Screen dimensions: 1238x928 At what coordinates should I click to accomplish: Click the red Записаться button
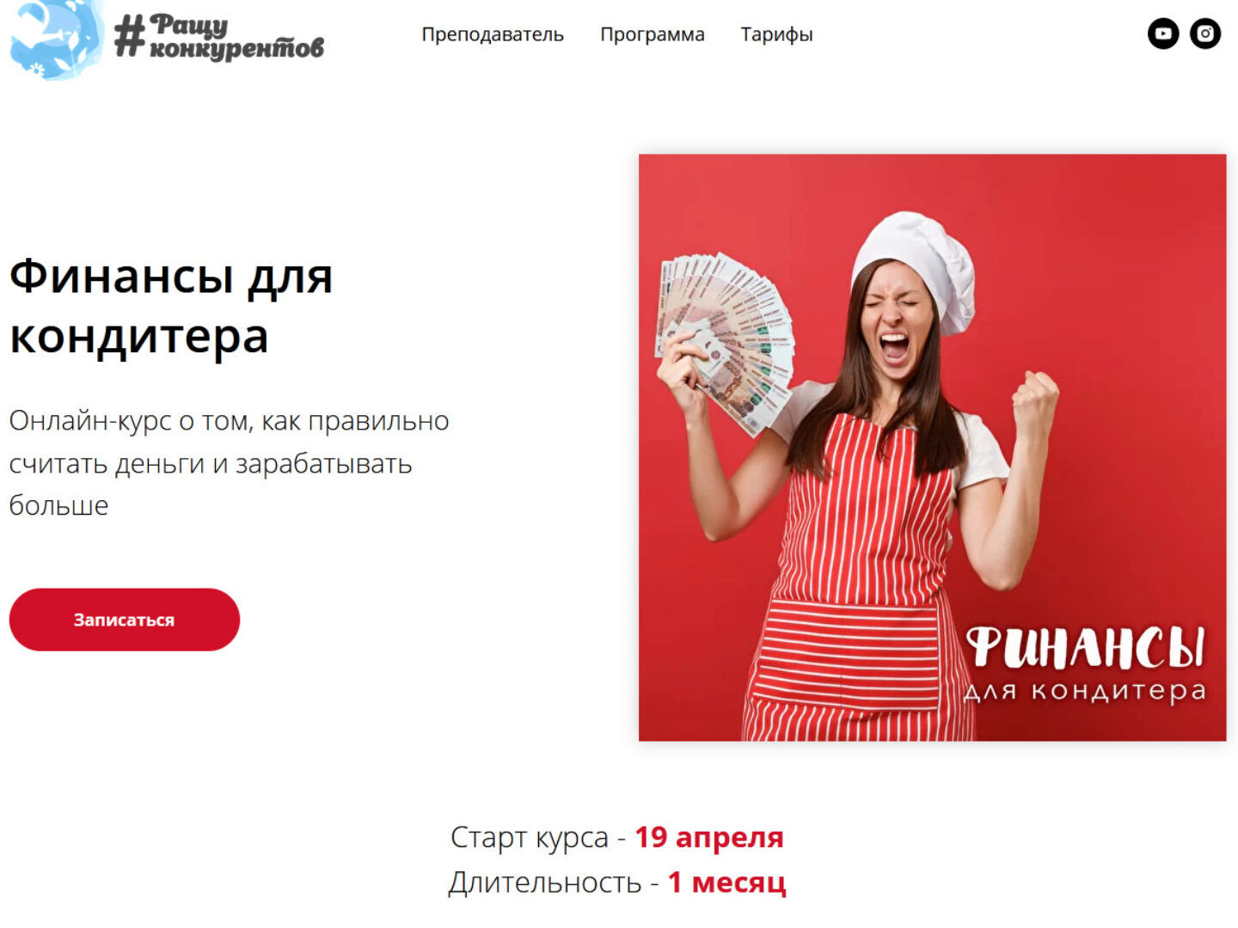click(x=125, y=620)
